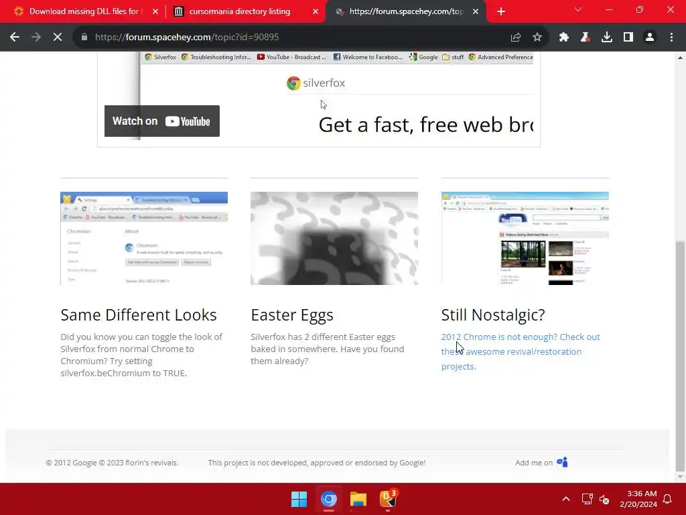
Task: Click the not endorsed by Google disclaimer
Action: pos(317,463)
